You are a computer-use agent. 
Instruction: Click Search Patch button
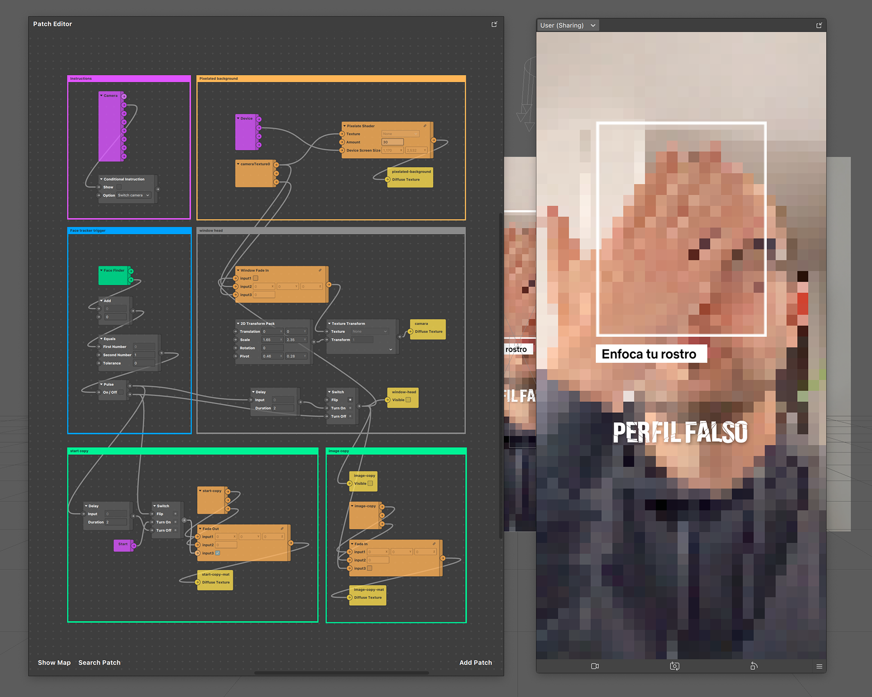click(x=99, y=662)
